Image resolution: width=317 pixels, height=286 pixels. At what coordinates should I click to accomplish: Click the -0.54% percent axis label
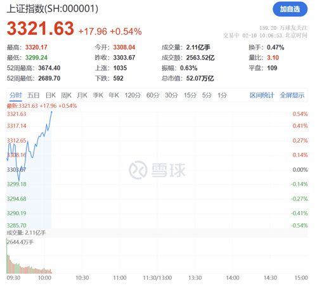[299, 225]
